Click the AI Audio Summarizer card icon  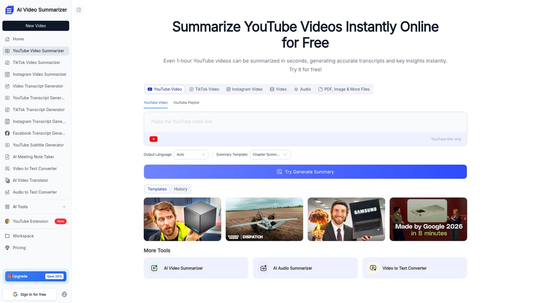click(x=264, y=268)
